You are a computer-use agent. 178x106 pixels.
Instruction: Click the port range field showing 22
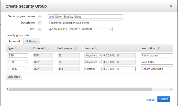point(69,56)
